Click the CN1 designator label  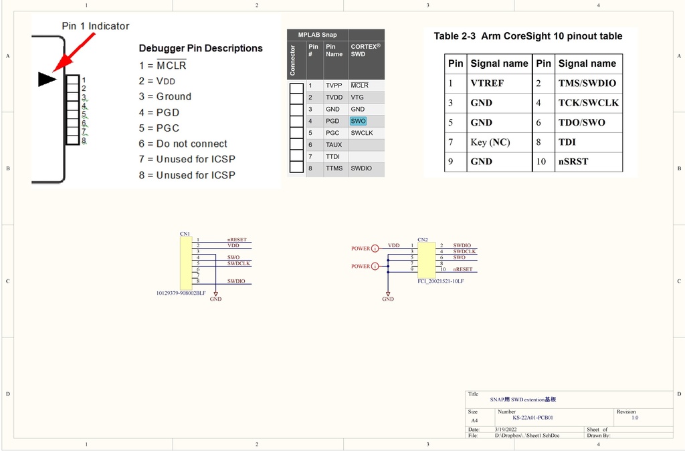click(x=185, y=234)
